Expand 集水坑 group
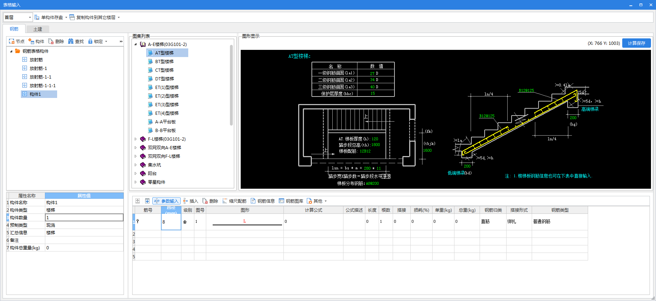 pyautogui.click(x=135, y=165)
